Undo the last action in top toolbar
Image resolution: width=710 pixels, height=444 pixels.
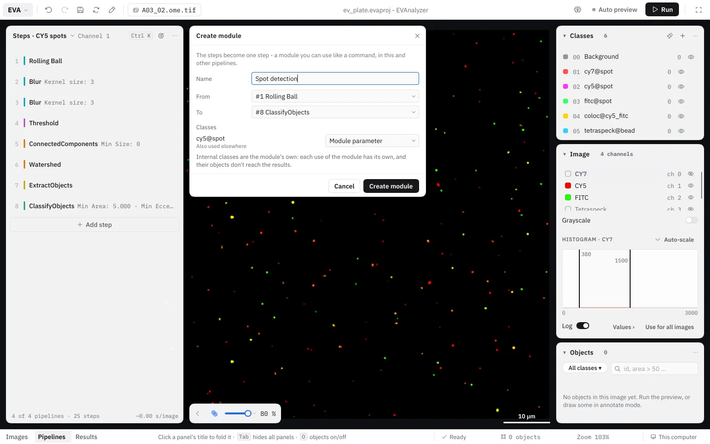coord(48,10)
